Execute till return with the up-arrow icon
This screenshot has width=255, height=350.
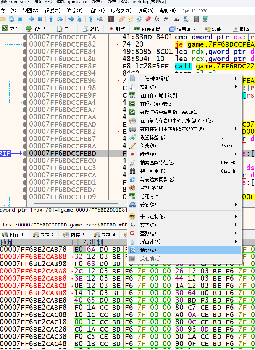(x=90, y=19)
